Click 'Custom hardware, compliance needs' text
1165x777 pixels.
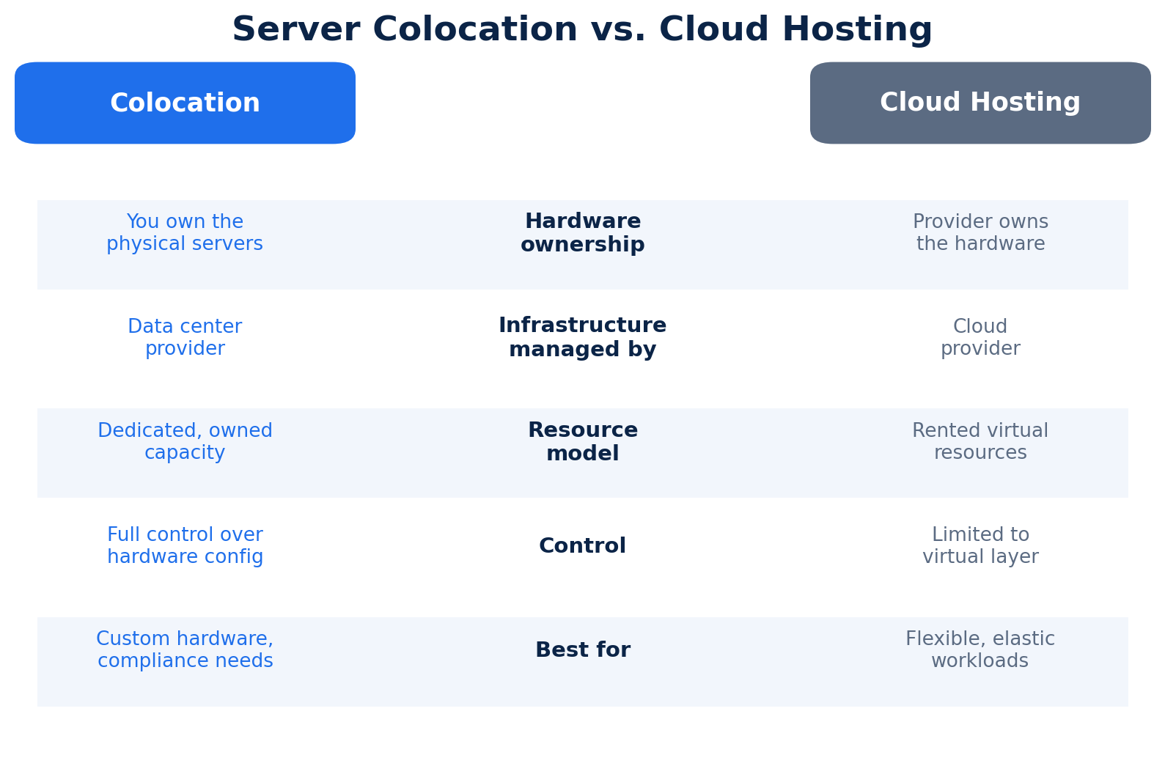pyautogui.click(x=185, y=650)
